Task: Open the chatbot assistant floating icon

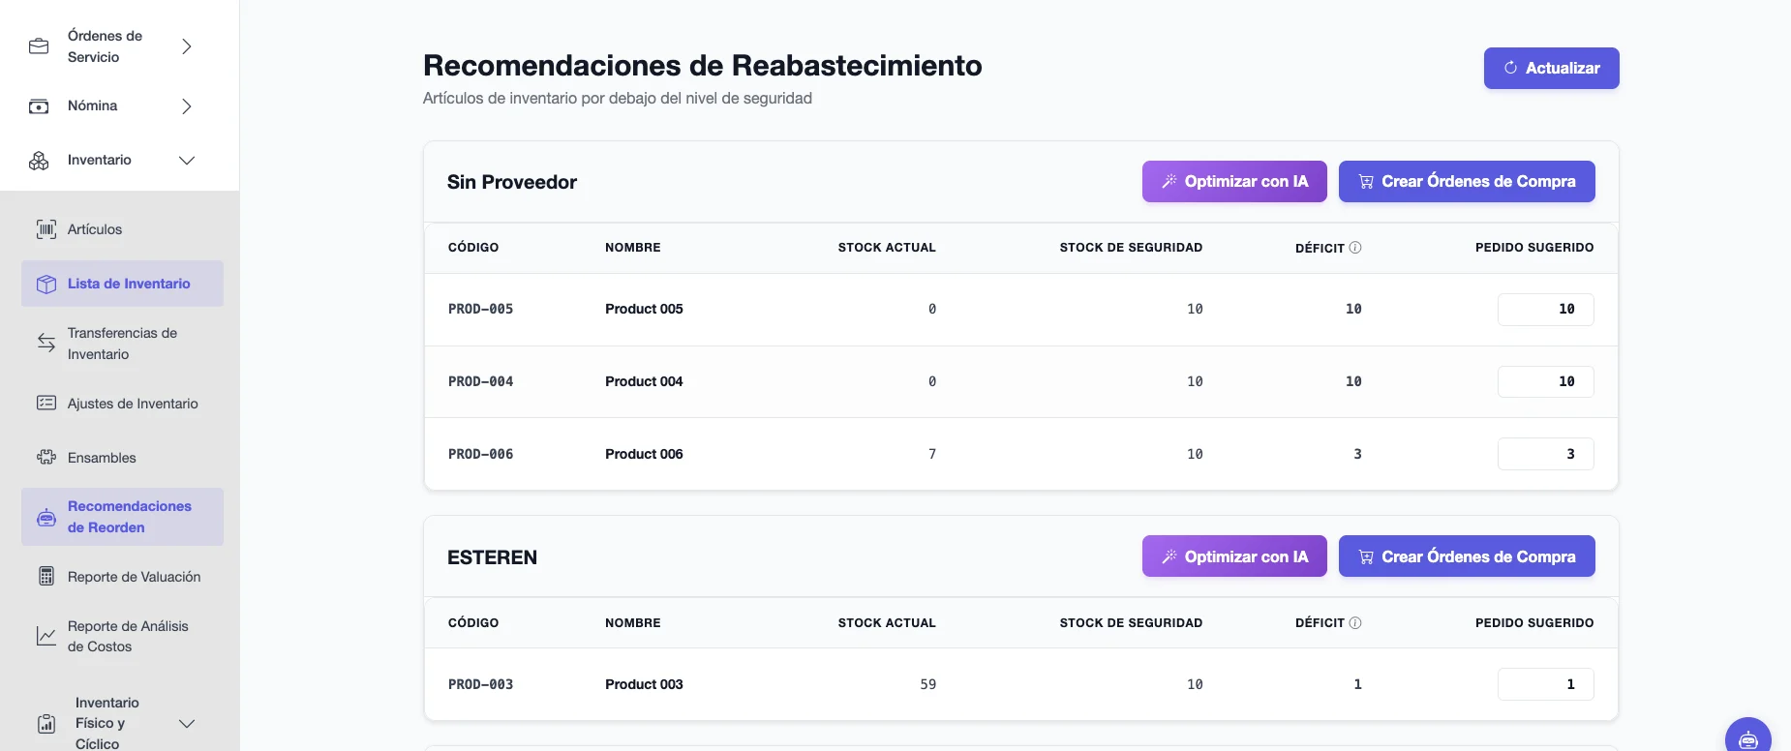Action: pos(1748,739)
